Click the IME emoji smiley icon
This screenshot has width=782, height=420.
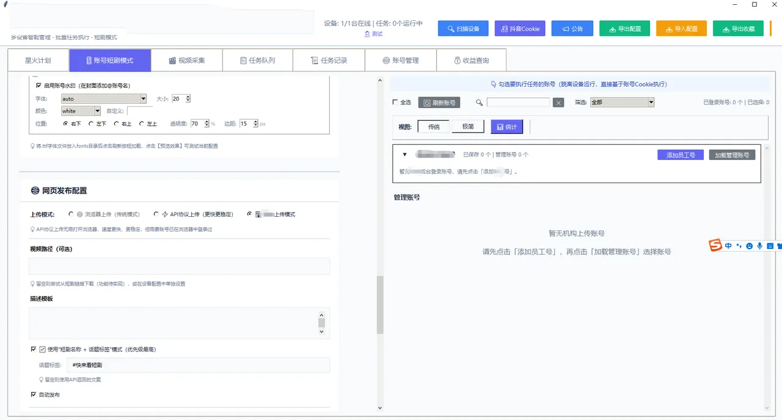tap(750, 245)
